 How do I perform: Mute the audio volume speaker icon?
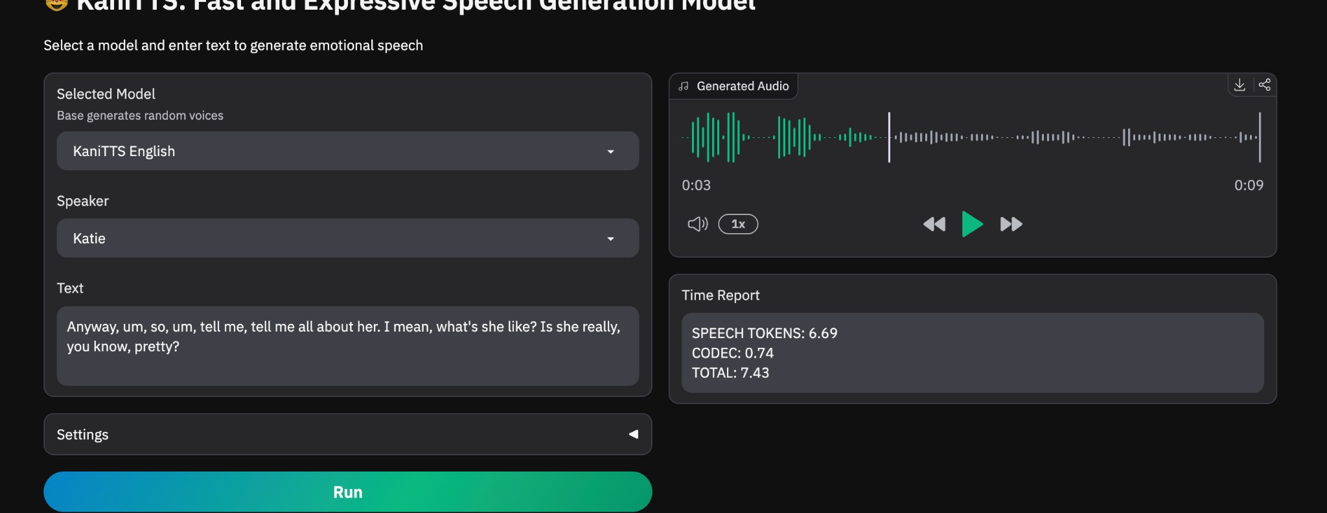tap(697, 224)
